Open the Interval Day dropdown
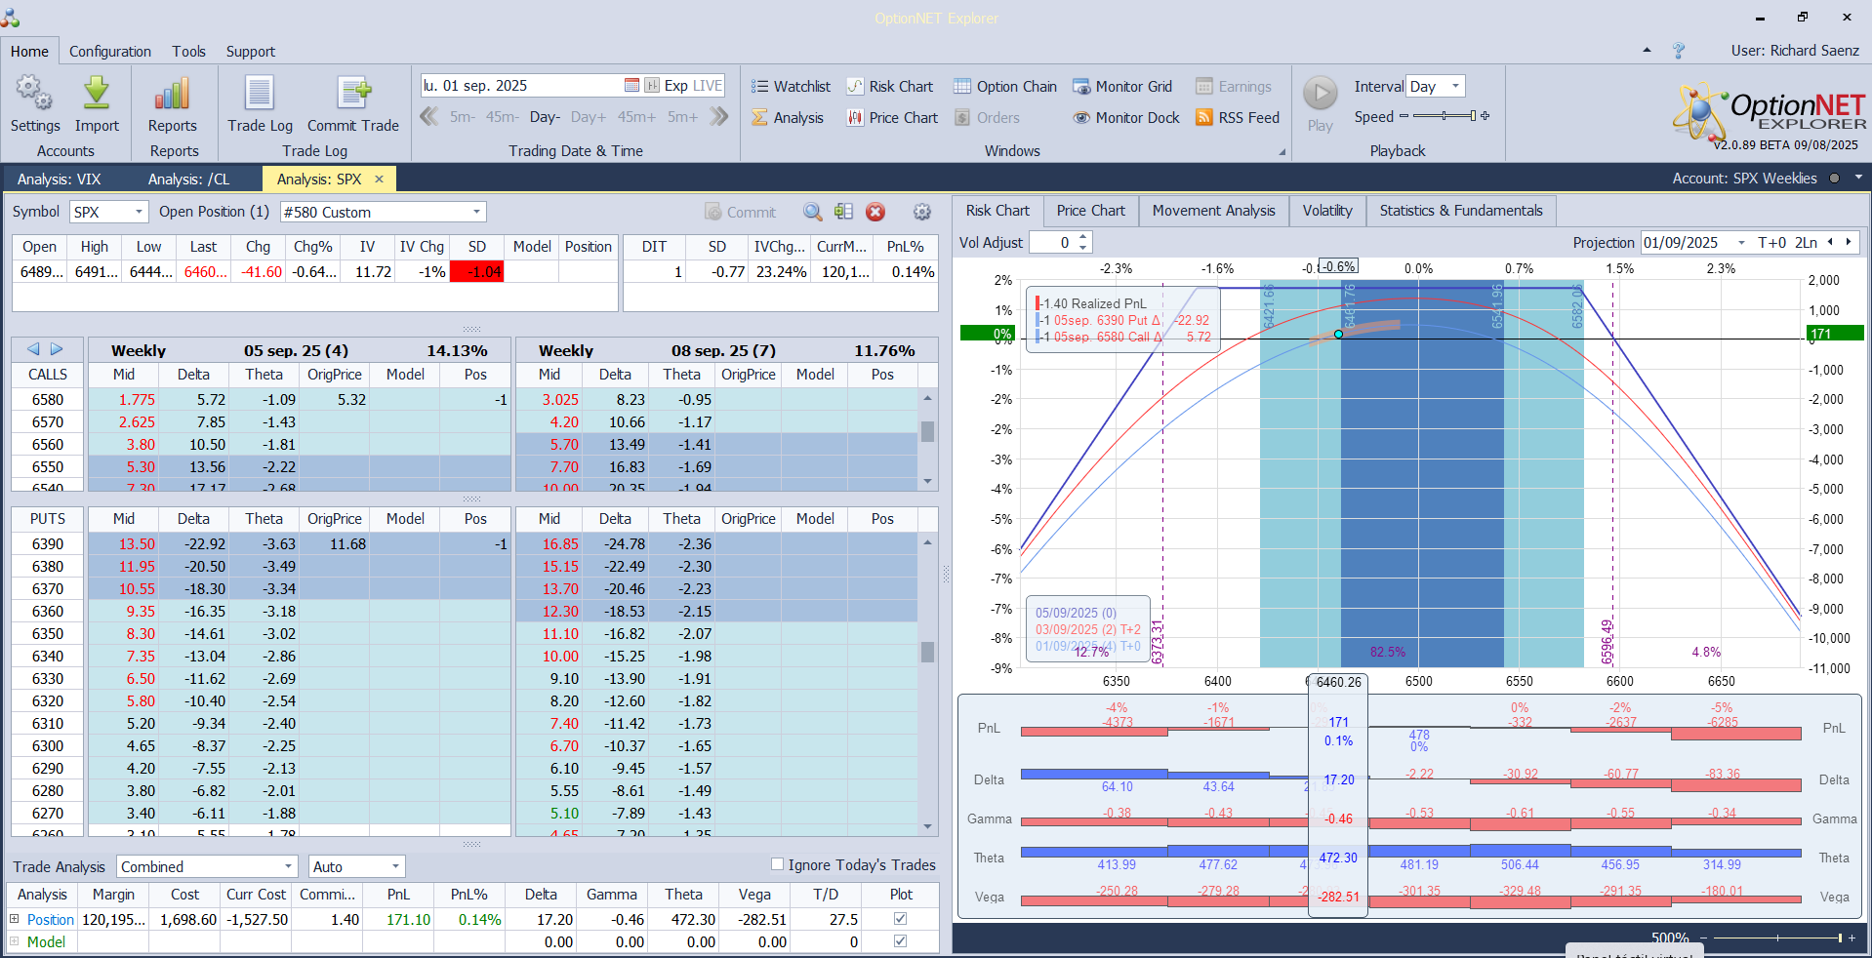Screen dimensions: 1872x958 (1455, 86)
